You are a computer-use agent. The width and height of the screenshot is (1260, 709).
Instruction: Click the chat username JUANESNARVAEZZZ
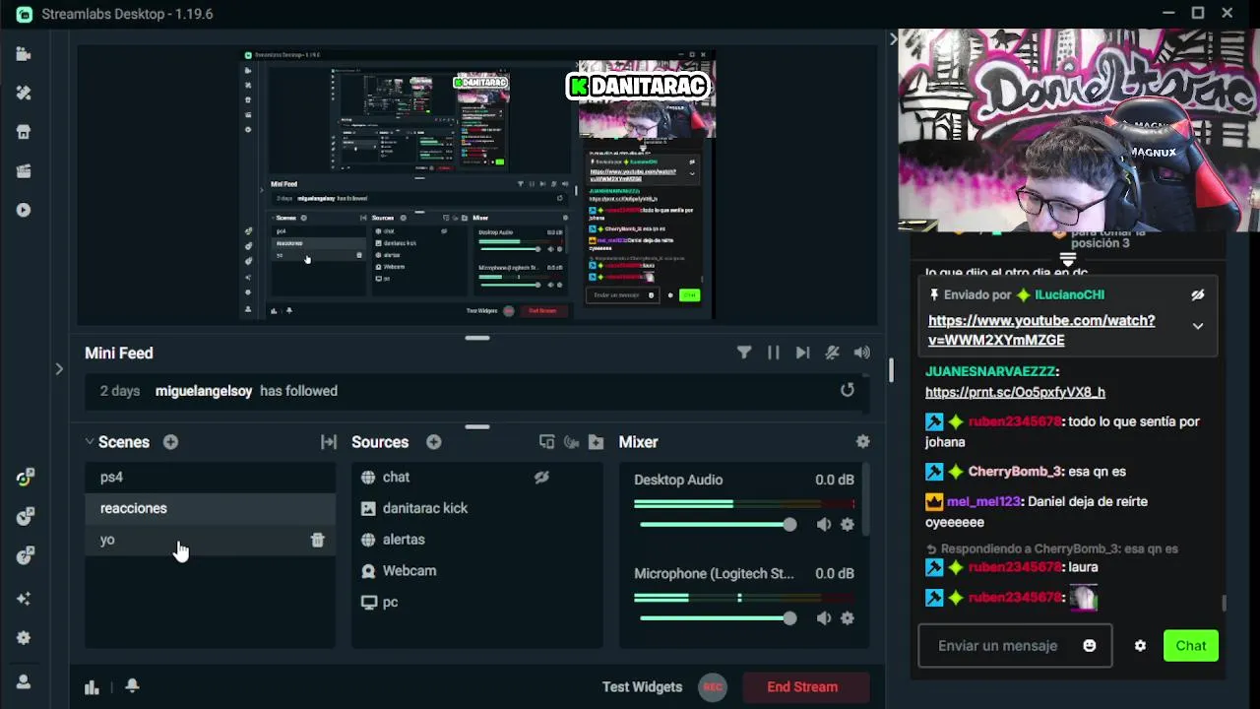(x=989, y=371)
